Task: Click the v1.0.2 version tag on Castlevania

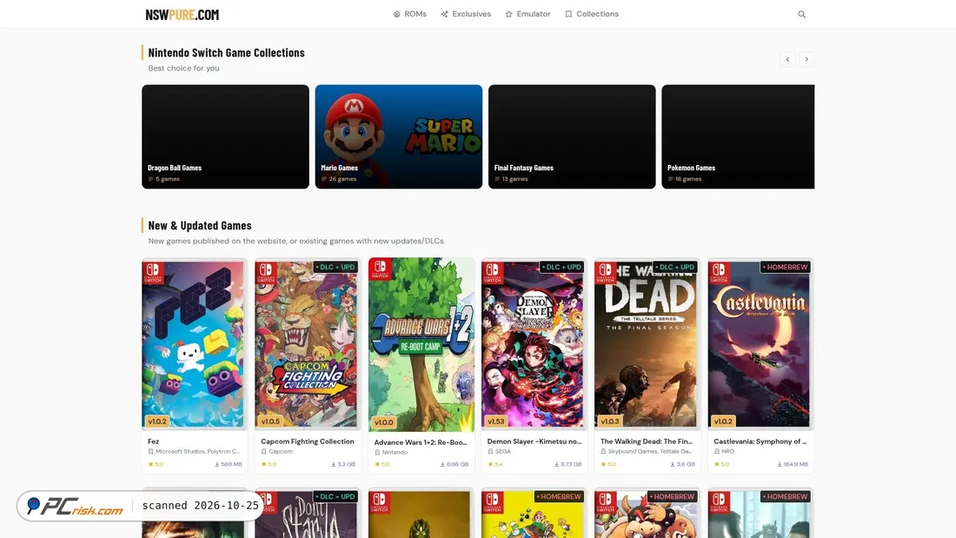Action: point(723,422)
